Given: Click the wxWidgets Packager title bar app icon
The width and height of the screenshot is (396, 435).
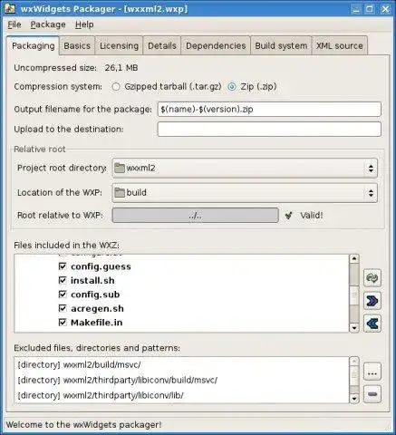Looking at the screenshot, I should (10, 8).
